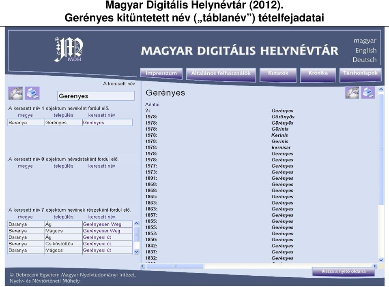
Task: Print the Gerényes data sheet on right
Action: tap(368, 93)
